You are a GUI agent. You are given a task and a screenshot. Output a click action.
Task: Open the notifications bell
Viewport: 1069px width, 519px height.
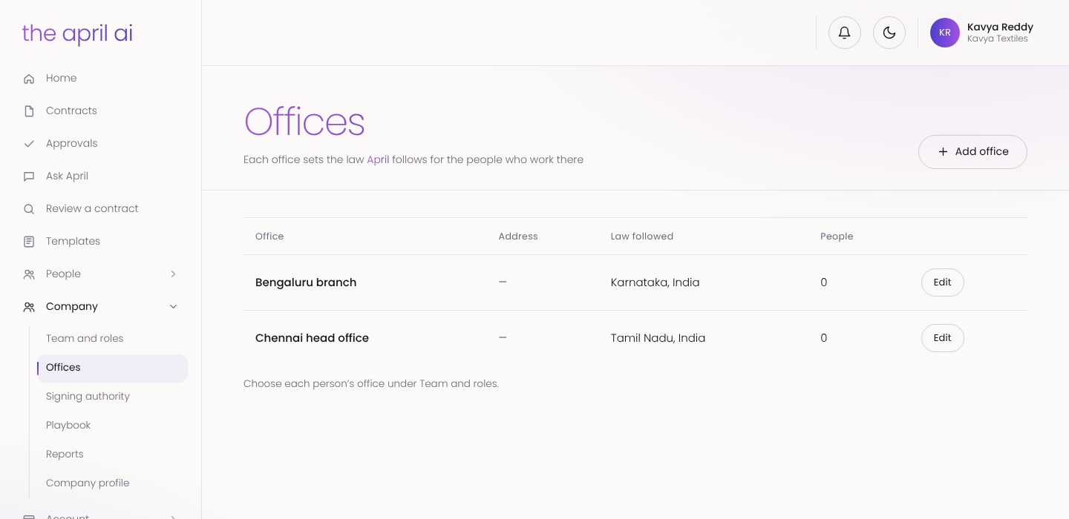(x=845, y=33)
